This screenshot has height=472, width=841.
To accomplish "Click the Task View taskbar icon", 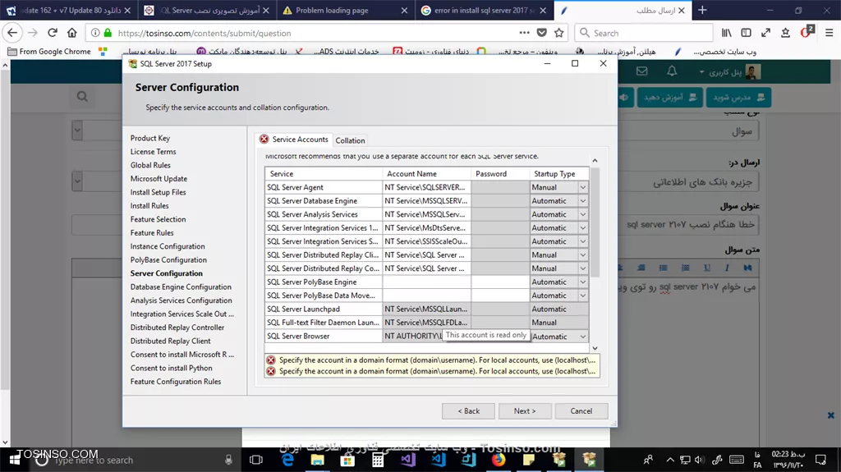I will tap(256, 460).
